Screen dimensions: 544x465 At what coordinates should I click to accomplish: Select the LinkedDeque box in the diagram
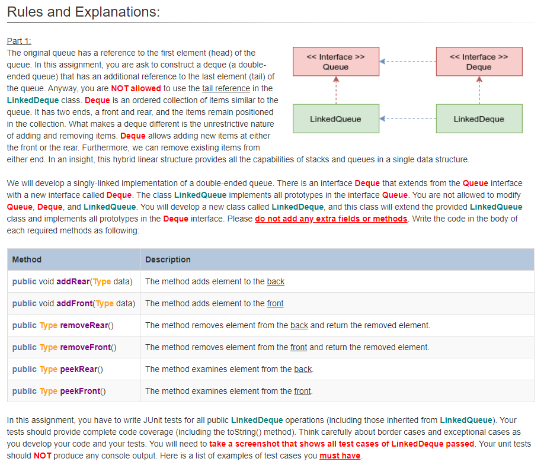coord(479,118)
